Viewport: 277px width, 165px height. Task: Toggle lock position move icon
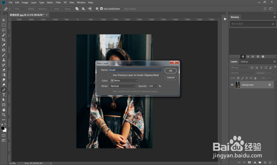(x=247, y=78)
